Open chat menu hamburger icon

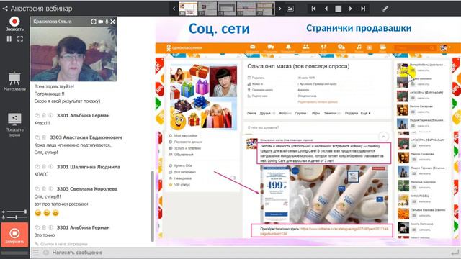click(x=35, y=253)
